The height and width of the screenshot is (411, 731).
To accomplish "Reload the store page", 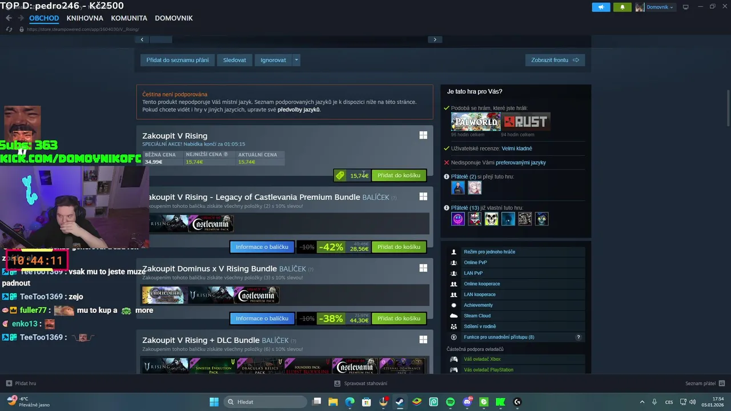I will tap(9, 29).
